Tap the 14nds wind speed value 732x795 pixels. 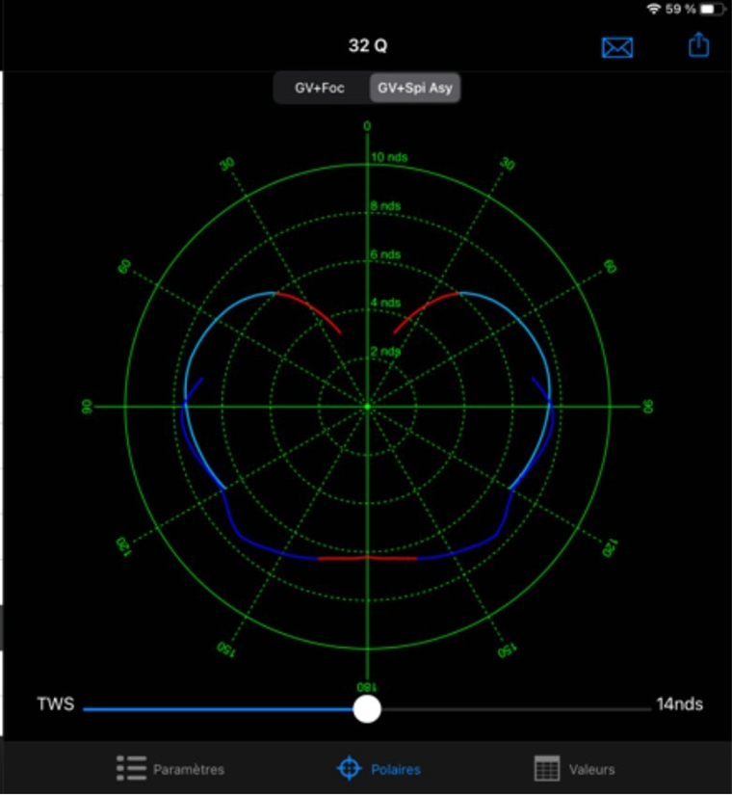(x=679, y=704)
